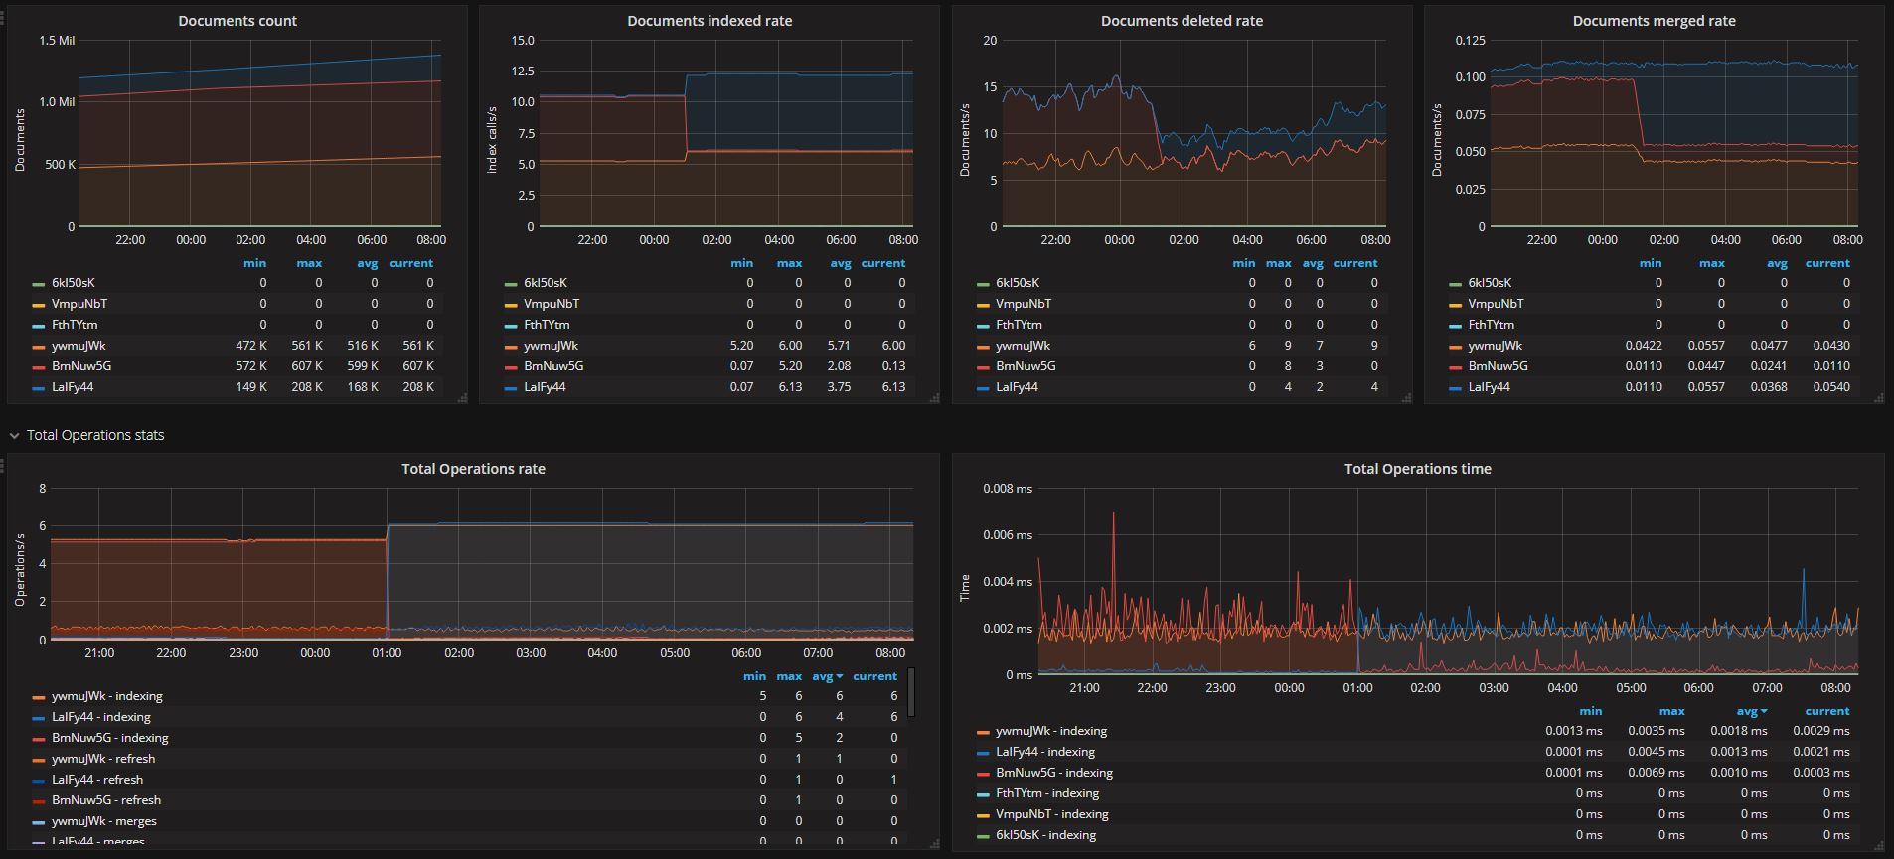Open color picker for LalFy44 in Documents indexed rate

coord(511,389)
